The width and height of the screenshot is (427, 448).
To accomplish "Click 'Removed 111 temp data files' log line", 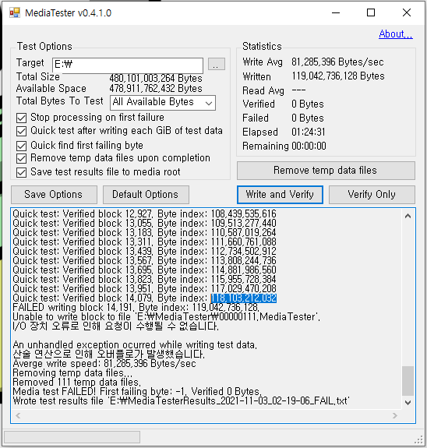I will [77, 382].
